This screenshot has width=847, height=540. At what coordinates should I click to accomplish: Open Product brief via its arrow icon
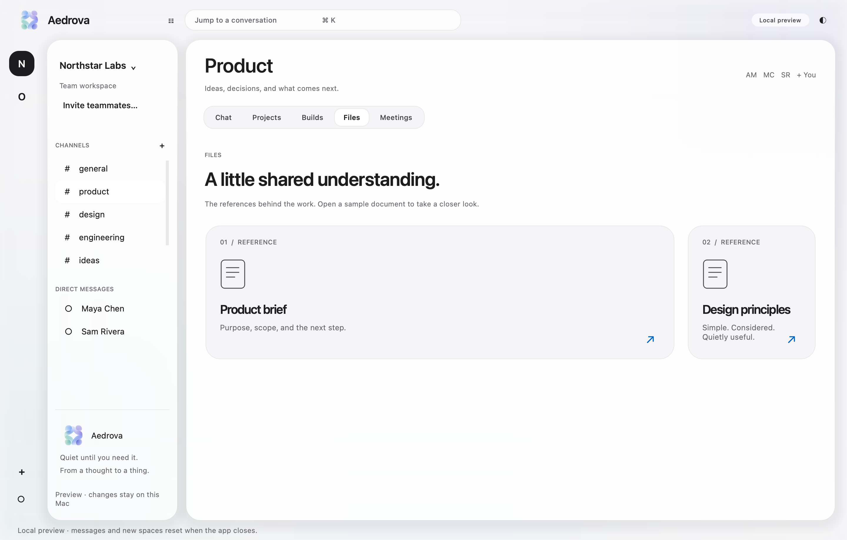pos(650,339)
